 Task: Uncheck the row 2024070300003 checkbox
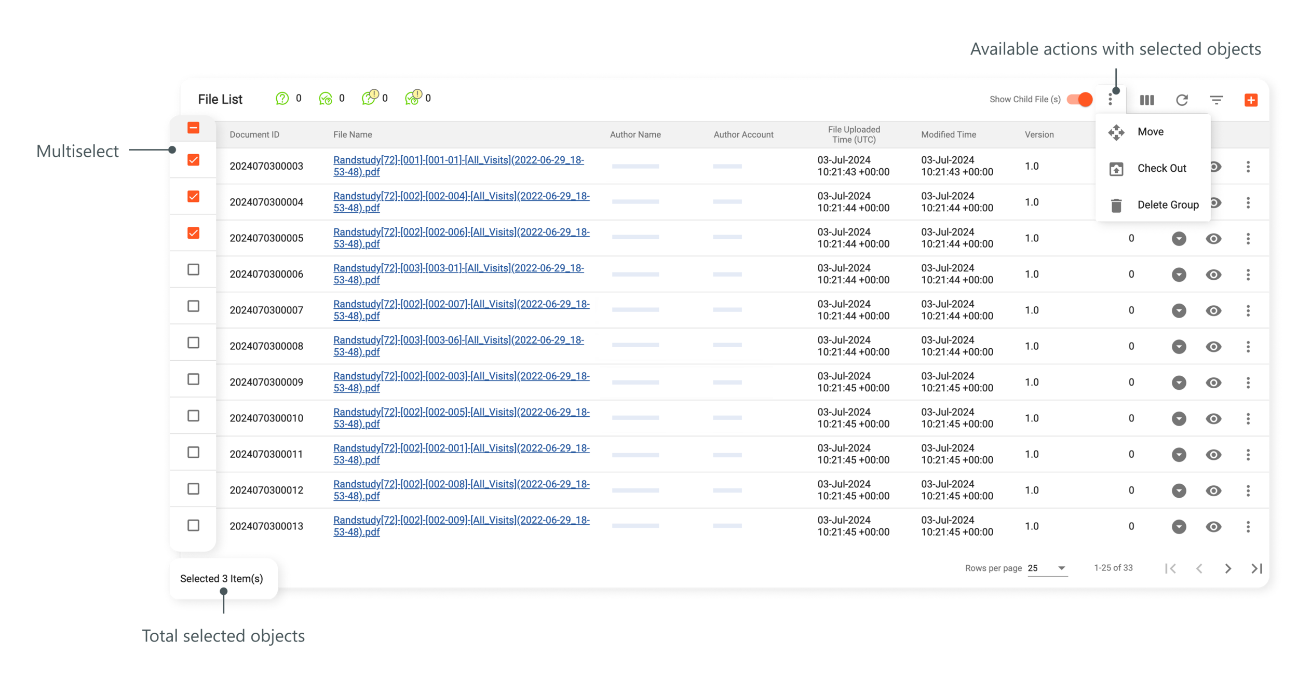point(193,160)
